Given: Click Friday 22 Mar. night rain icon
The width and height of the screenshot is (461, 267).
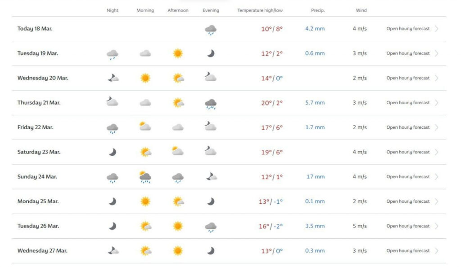Looking at the screenshot, I should point(112,128).
